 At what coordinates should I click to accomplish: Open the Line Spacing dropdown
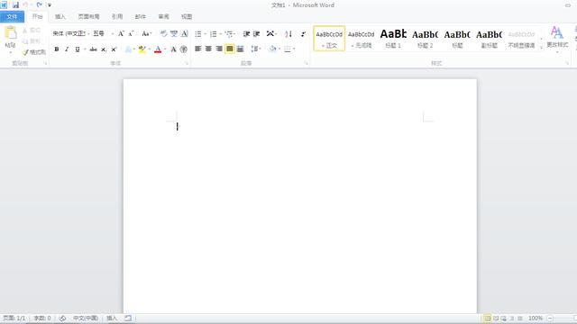(255, 49)
